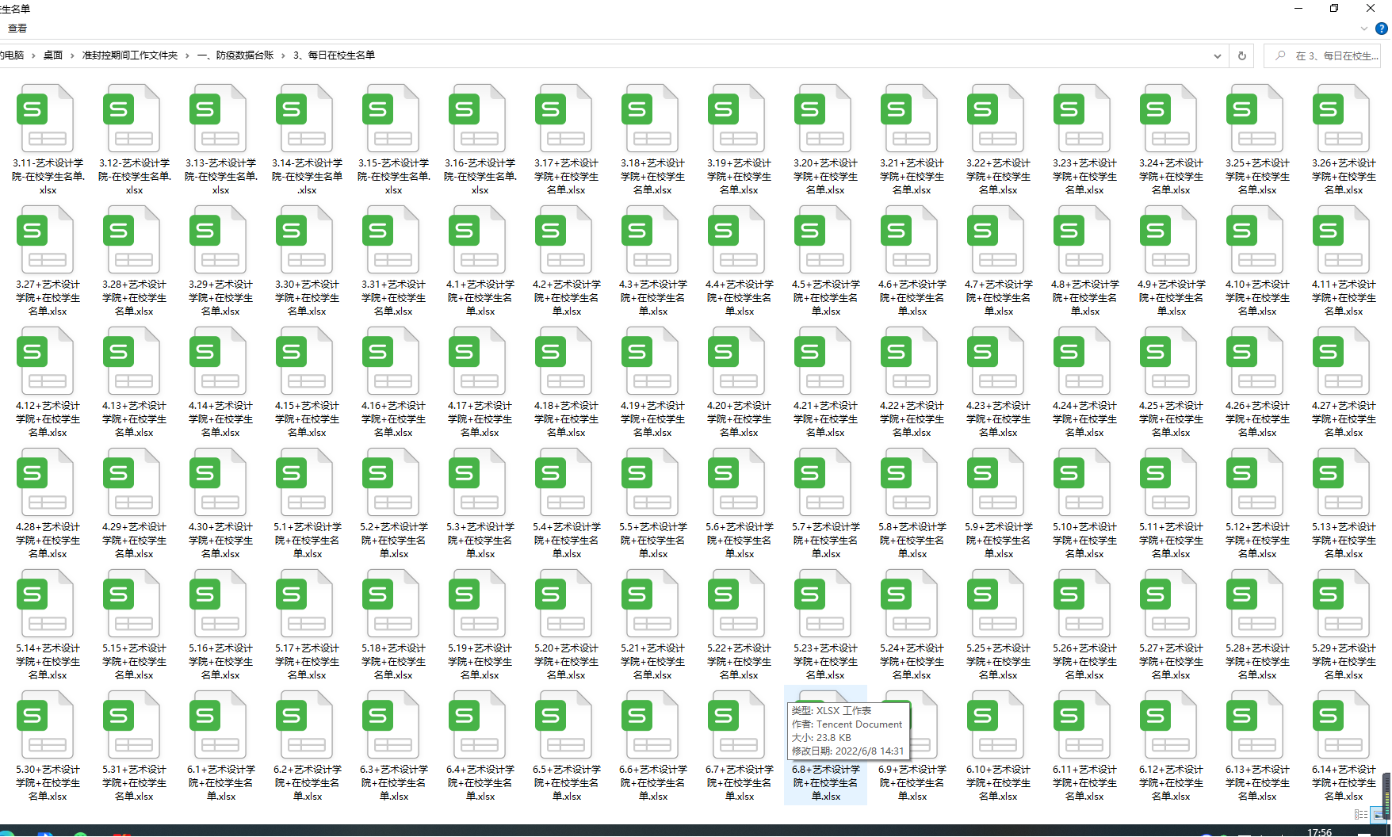Switch to details list view icon
Image resolution: width=1392 pixels, height=837 pixels.
click(x=1361, y=814)
